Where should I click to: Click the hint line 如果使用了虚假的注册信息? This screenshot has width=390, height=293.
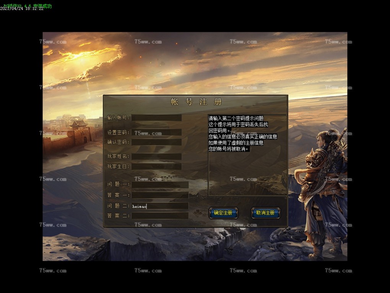[236, 143]
